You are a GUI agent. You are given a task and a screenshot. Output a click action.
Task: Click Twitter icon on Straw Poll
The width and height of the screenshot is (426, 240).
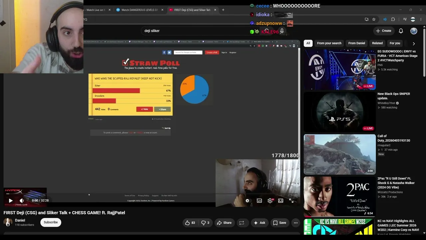click(169, 52)
